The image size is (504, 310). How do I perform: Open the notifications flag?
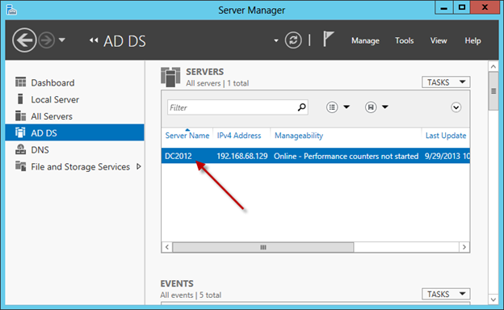point(328,40)
